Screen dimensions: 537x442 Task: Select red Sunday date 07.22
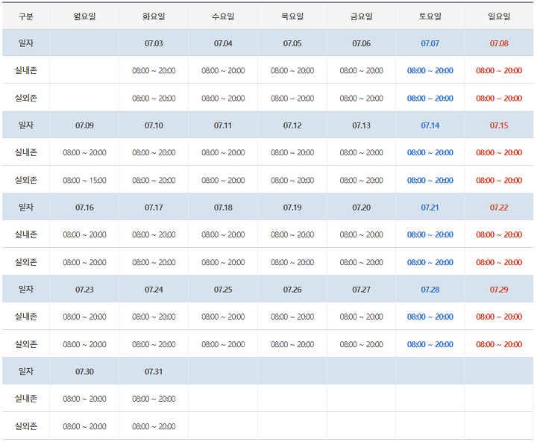[499, 208]
